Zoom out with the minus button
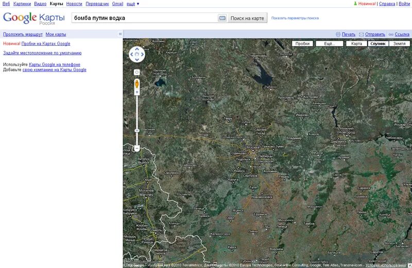 (x=137, y=148)
